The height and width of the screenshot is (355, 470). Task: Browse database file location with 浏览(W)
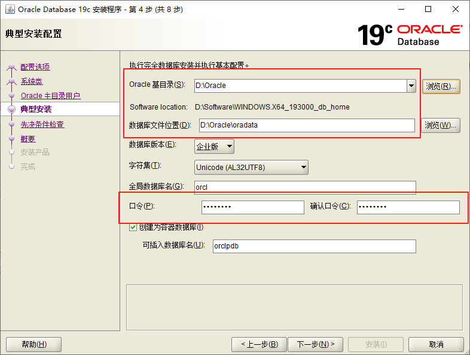(441, 125)
